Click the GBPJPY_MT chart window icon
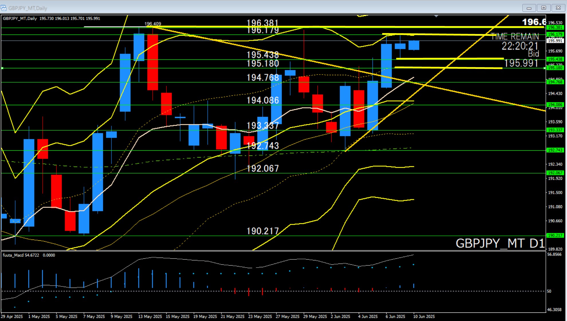This screenshot has width=567, height=321. point(3,8)
